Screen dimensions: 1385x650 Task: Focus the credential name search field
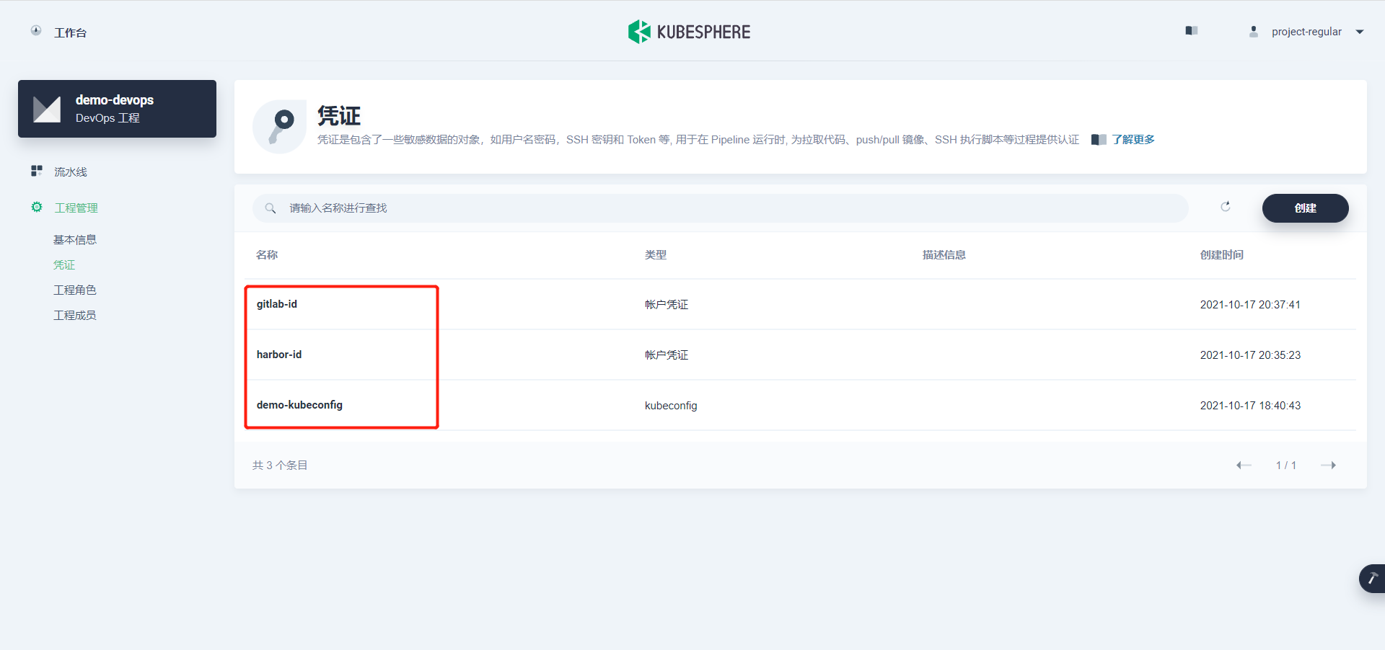720,208
